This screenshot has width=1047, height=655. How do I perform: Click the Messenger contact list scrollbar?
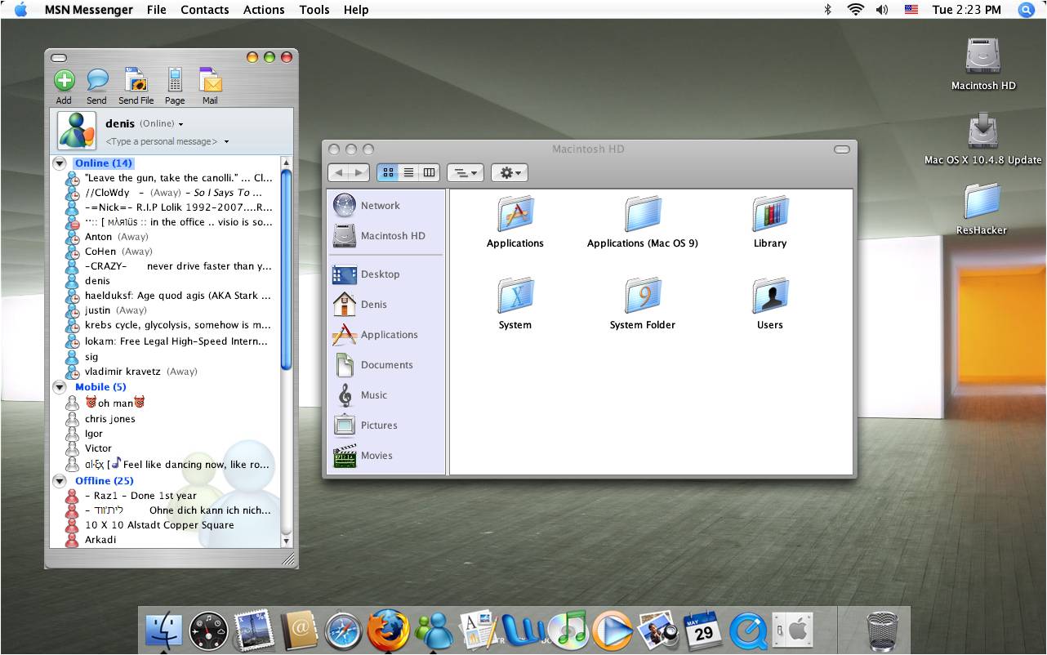(286, 270)
